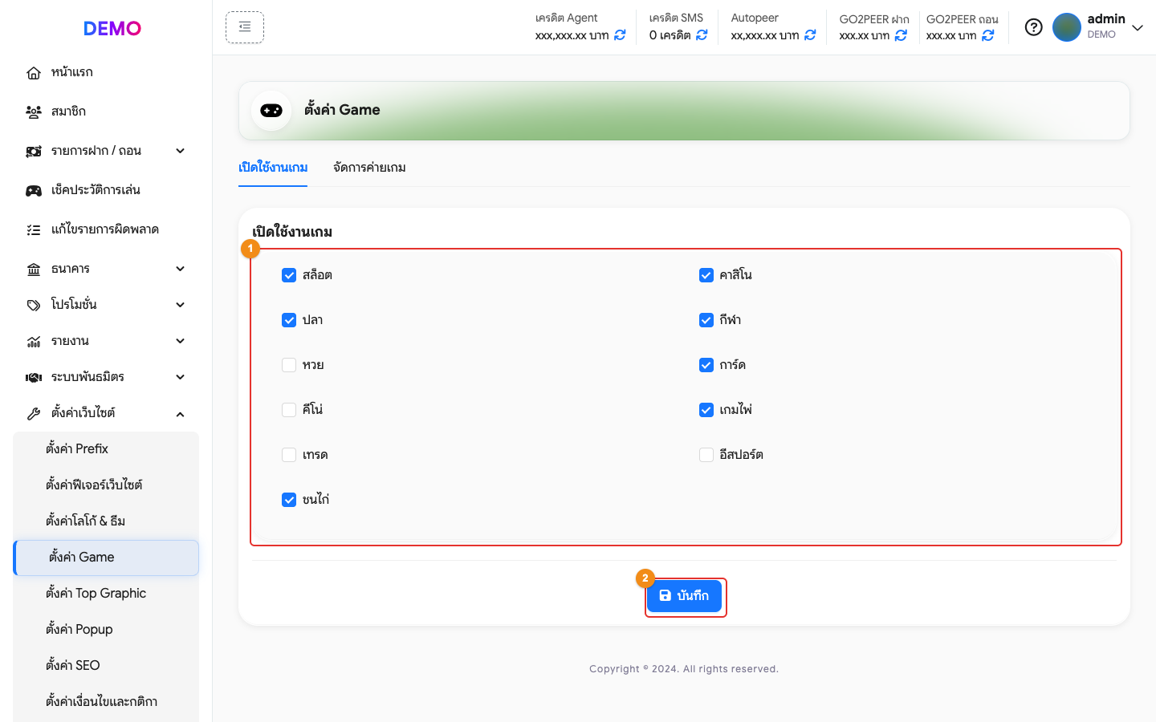Click the chart icon beside รายงาน
Screen dimensions: 1156x722
pos(34,341)
